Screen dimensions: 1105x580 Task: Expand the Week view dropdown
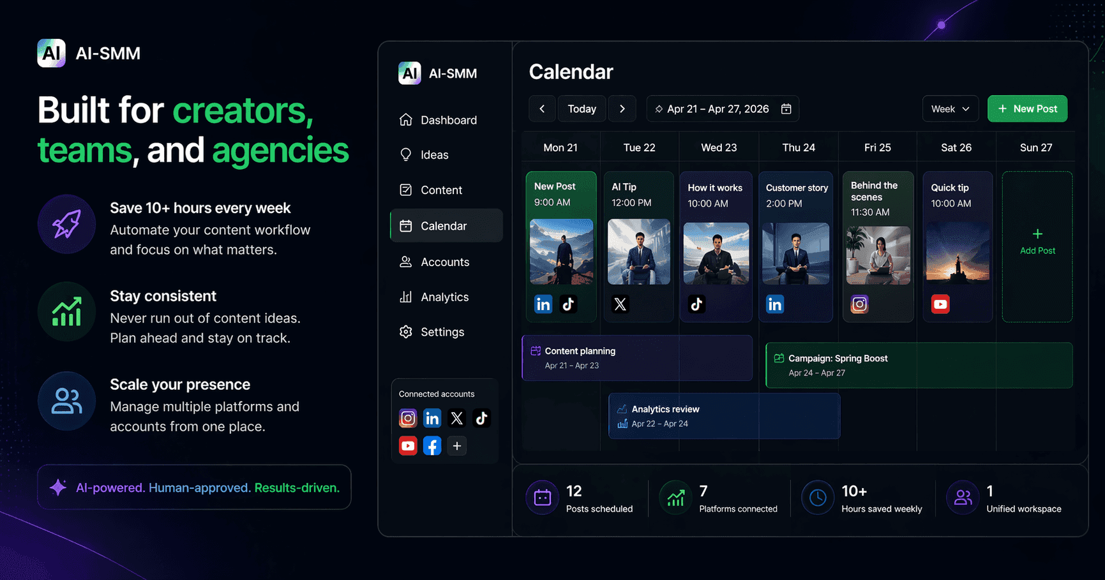[x=950, y=109]
